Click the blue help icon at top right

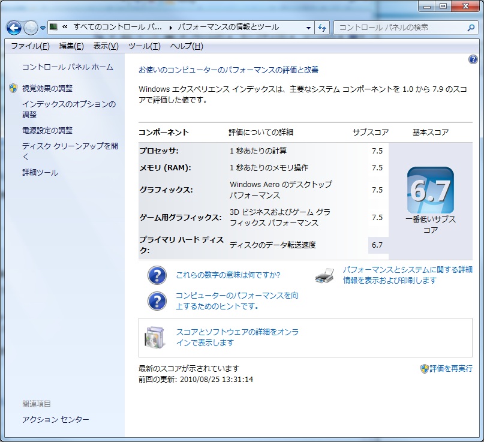tap(473, 59)
